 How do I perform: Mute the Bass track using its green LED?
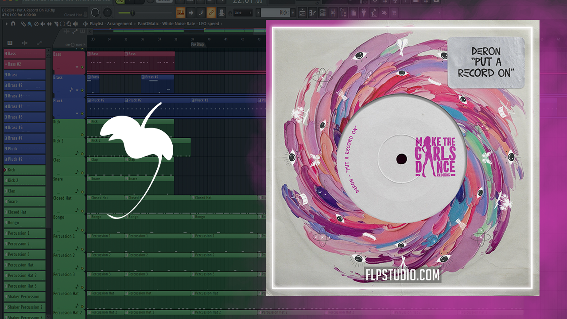tap(82, 67)
